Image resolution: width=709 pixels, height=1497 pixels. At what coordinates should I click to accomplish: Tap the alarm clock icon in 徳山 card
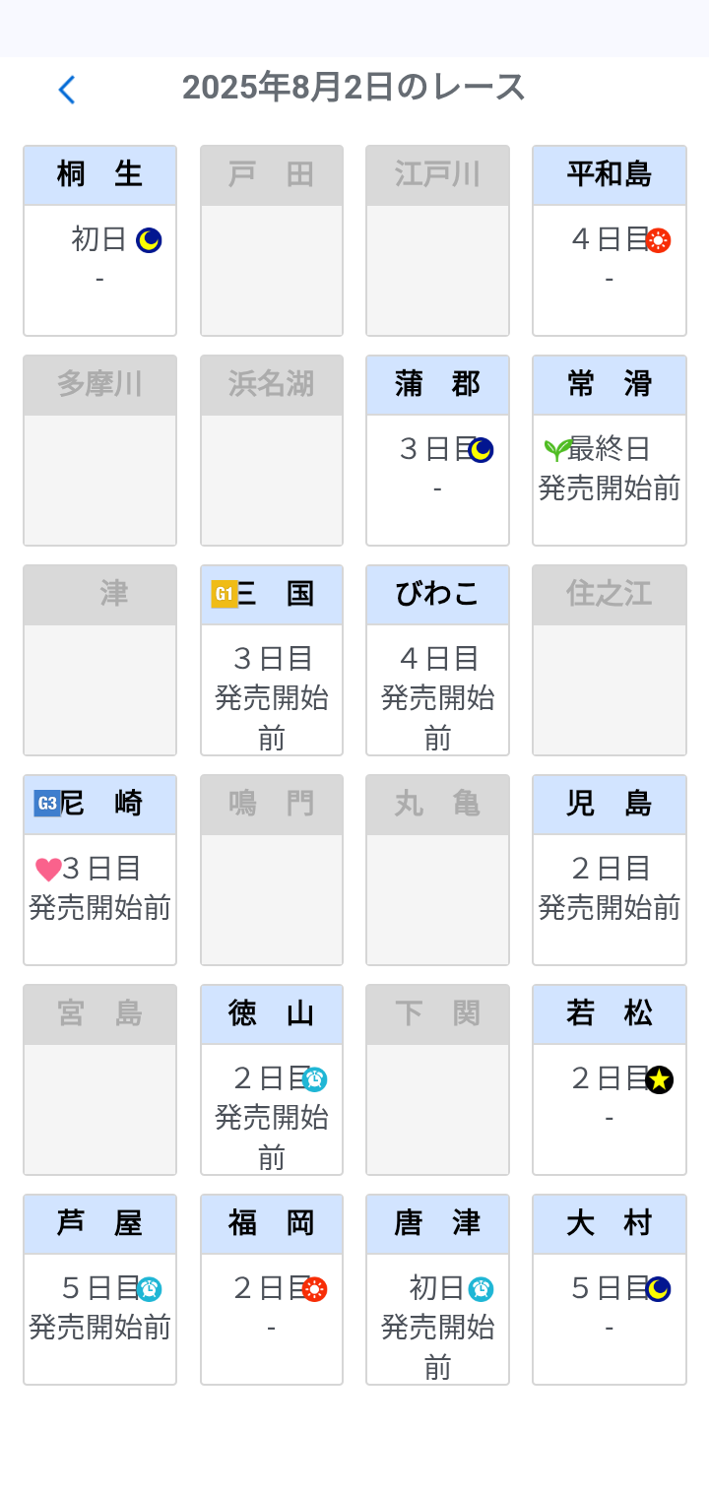tap(314, 1079)
